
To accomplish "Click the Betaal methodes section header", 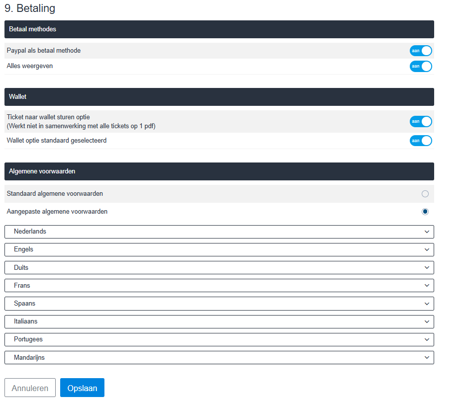I will 219,29.
